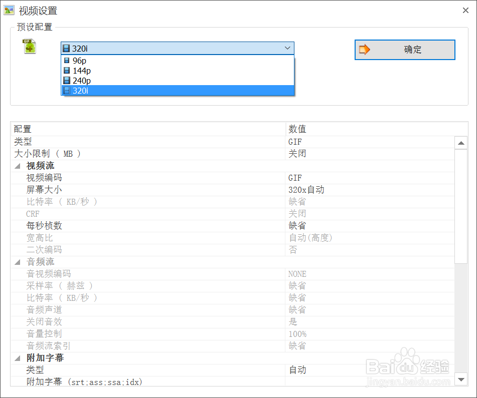This screenshot has height=398, width=477.
Task: Click the film icon beside 96p
Action: 67,61
